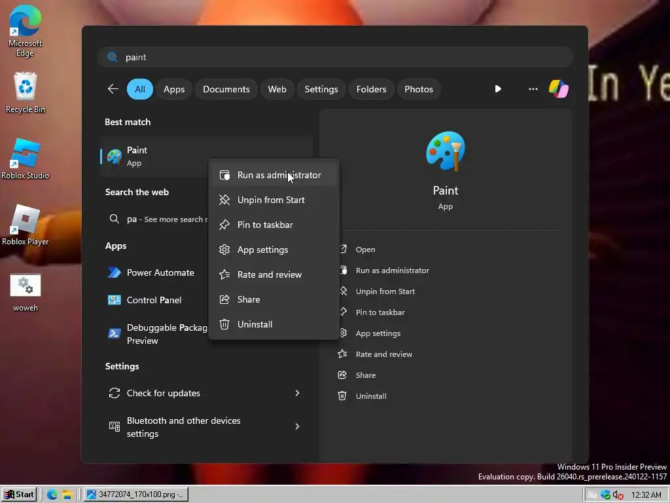The height and width of the screenshot is (503, 670).
Task: Click the back arrow in search panel
Action: [113, 89]
